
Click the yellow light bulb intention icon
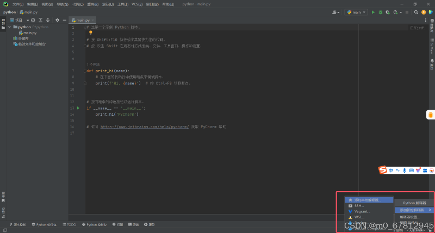(x=90, y=33)
